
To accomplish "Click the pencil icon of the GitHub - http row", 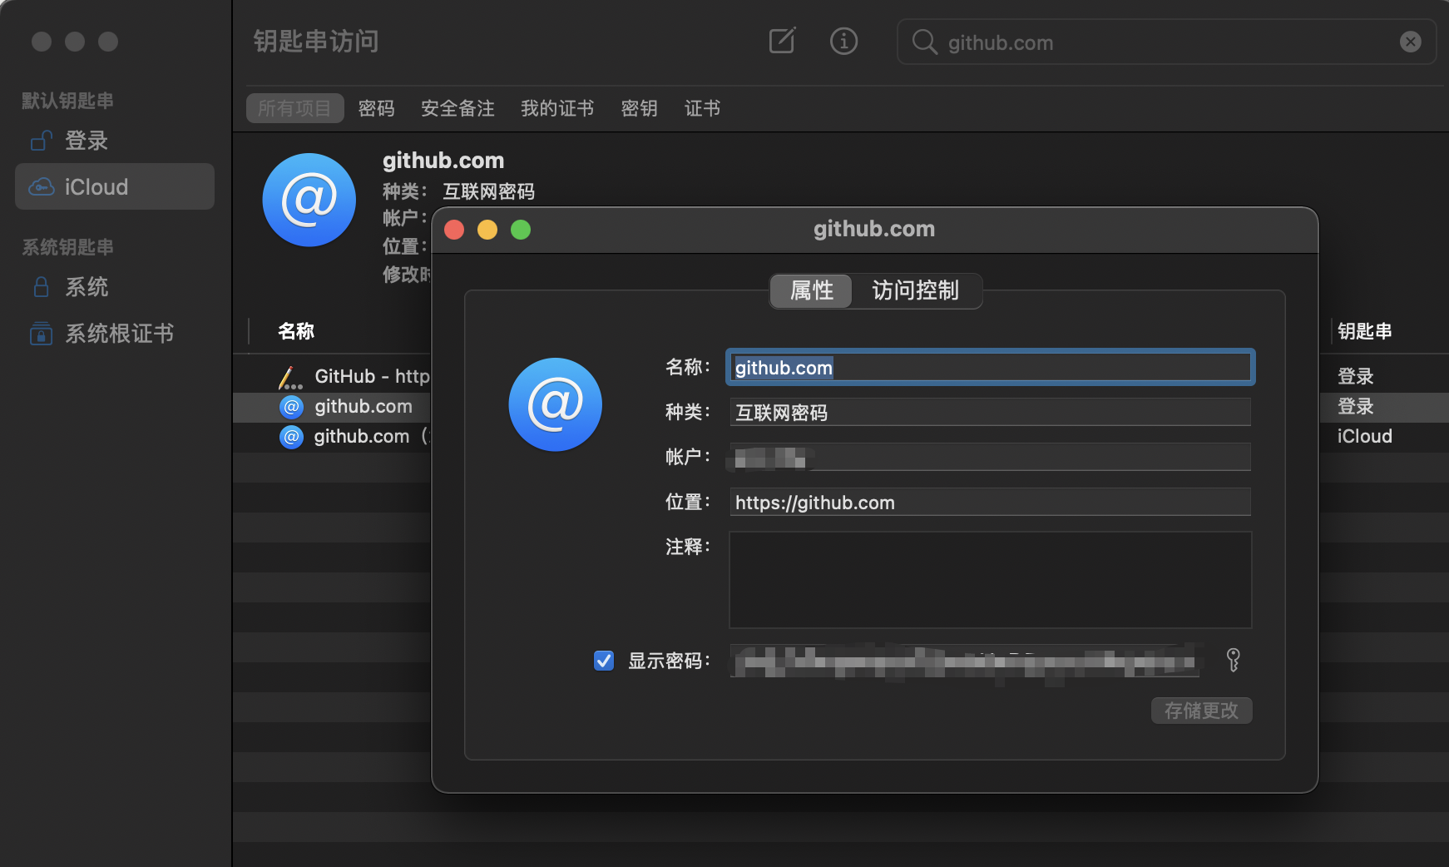I will [290, 377].
